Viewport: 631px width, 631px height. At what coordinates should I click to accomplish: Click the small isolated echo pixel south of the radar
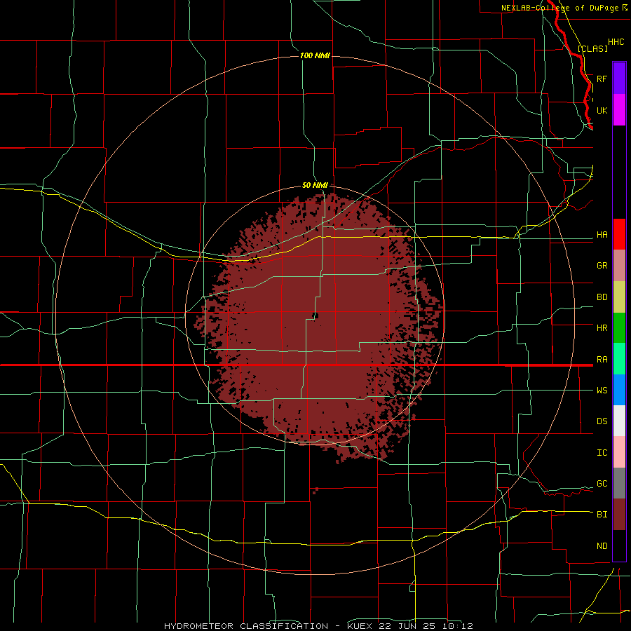315,490
